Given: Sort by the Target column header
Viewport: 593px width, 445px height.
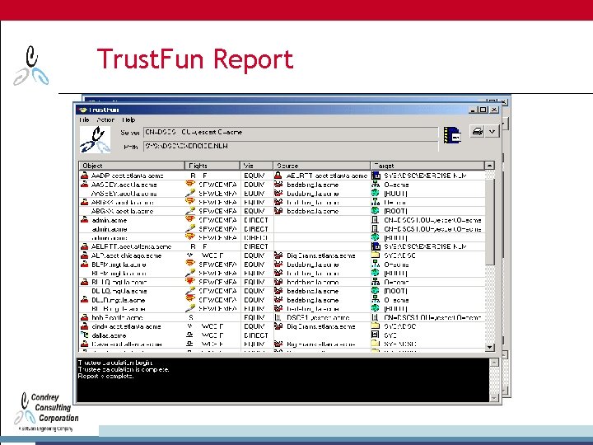Looking at the screenshot, I should [427, 166].
